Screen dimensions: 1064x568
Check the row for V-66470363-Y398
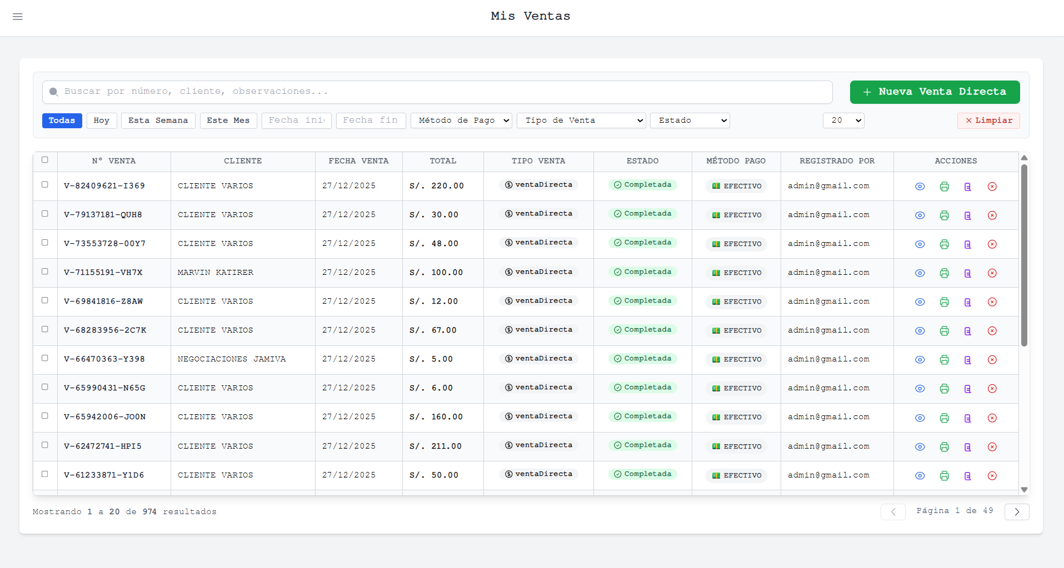[x=45, y=358]
